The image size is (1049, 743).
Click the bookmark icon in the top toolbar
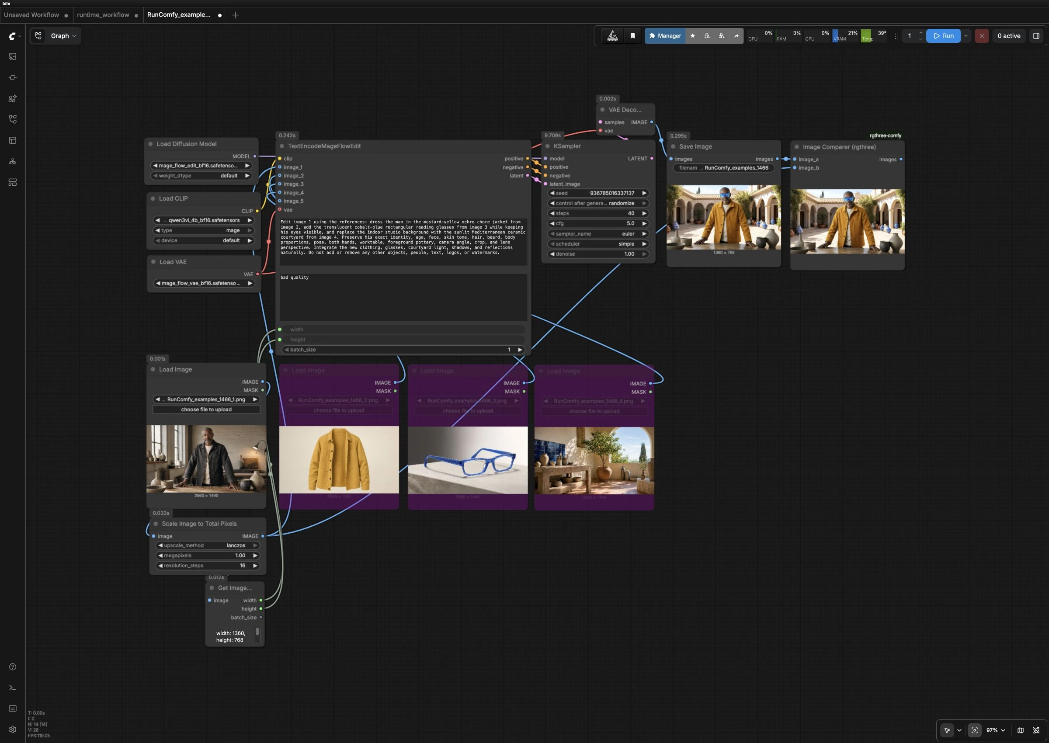coord(633,36)
